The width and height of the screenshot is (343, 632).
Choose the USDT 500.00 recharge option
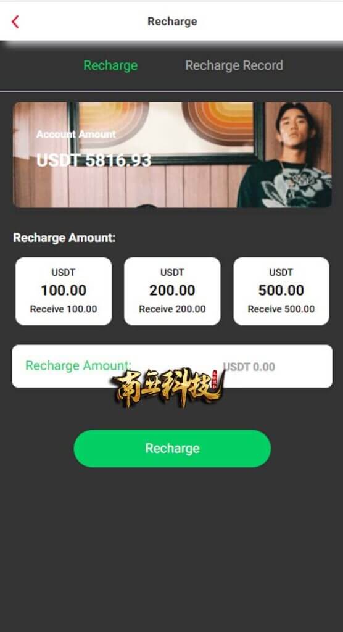281,291
